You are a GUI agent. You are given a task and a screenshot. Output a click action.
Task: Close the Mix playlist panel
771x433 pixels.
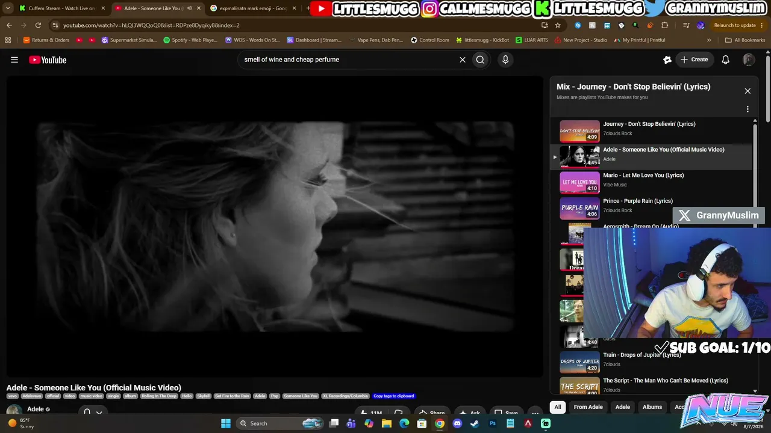point(748,91)
